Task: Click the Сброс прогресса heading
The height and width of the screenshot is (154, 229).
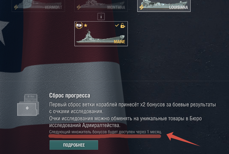Action: [x=70, y=95]
